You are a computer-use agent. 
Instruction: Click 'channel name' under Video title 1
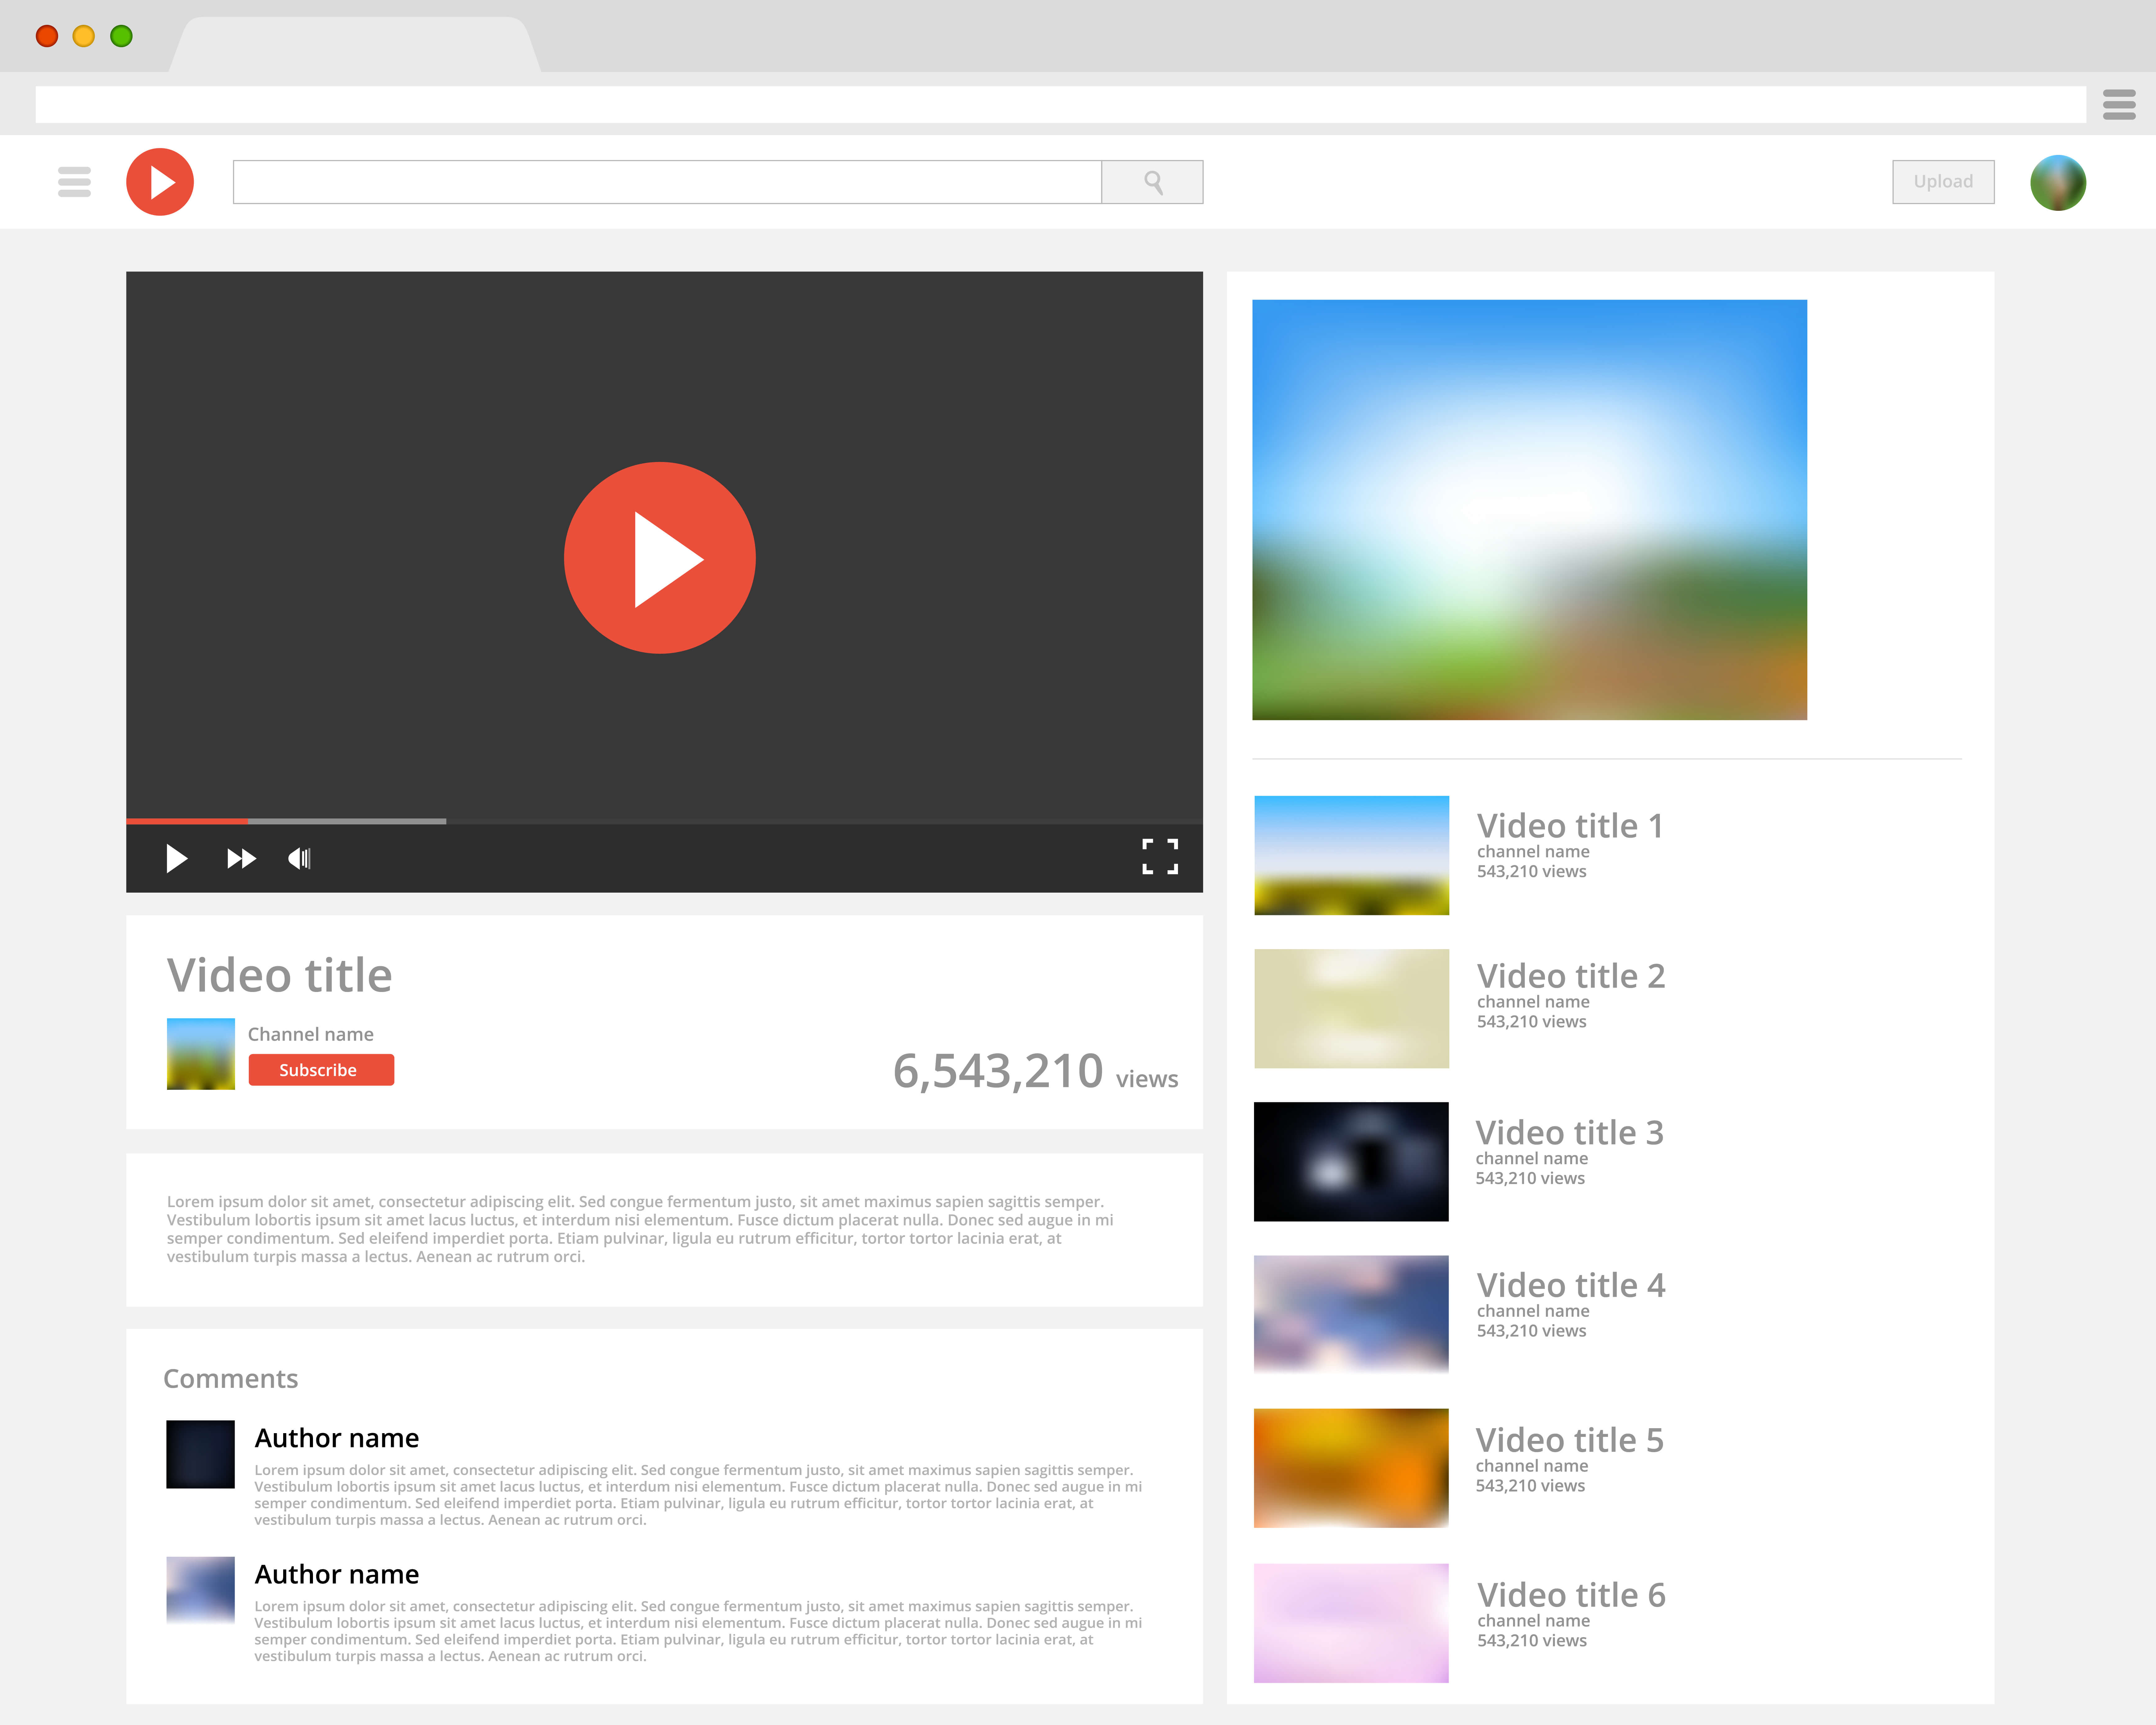tap(1533, 852)
